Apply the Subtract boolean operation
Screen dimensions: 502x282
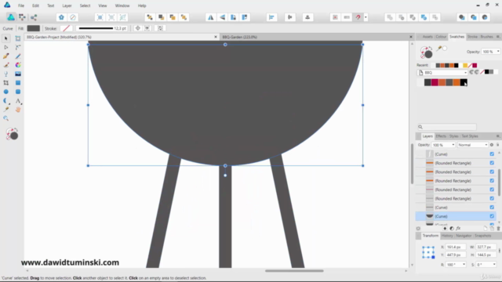click(x=401, y=17)
